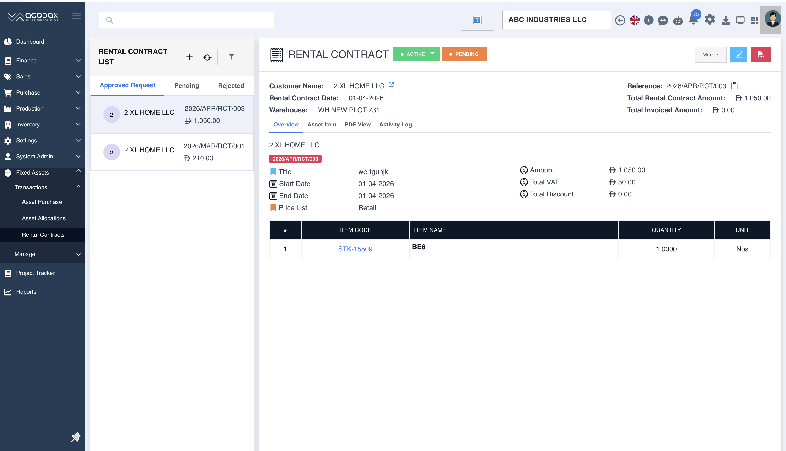Click the monitor screen icon
Viewport: 786px width, 451px height.
coord(740,20)
